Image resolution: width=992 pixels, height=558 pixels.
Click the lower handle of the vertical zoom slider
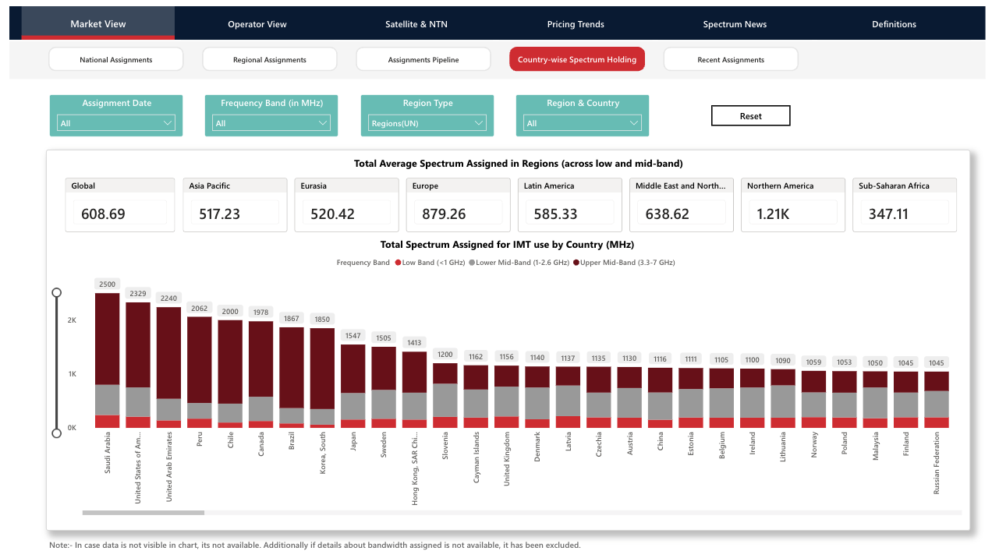(56, 433)
